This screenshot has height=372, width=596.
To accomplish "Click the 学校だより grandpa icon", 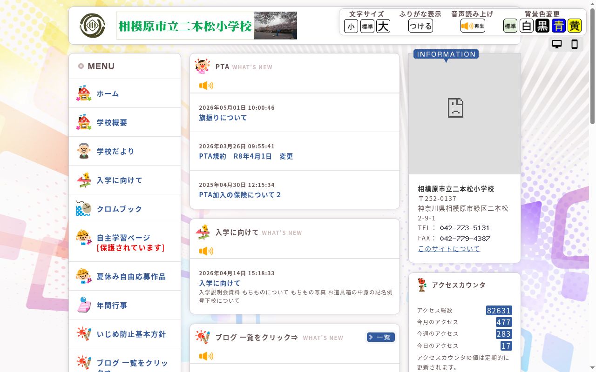I will [84, 151].
